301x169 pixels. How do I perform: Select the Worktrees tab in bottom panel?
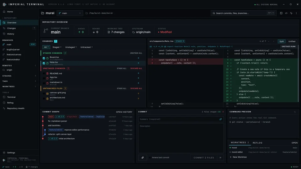tap(240, 143)
